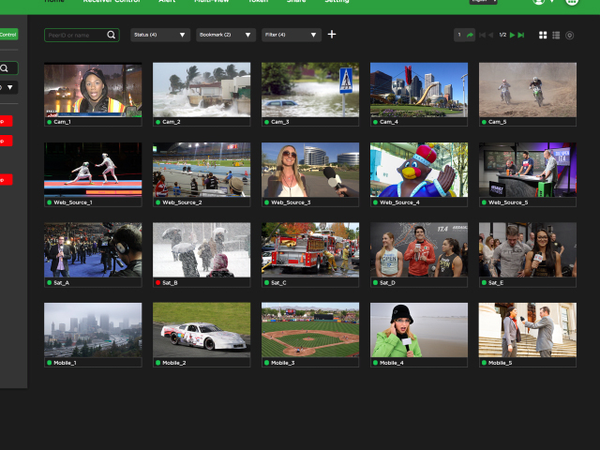Screen dimensions: 600x450
Task: Open Mobile_4 green jacket reporter thumbnail
Action: [x=419, y=330]
